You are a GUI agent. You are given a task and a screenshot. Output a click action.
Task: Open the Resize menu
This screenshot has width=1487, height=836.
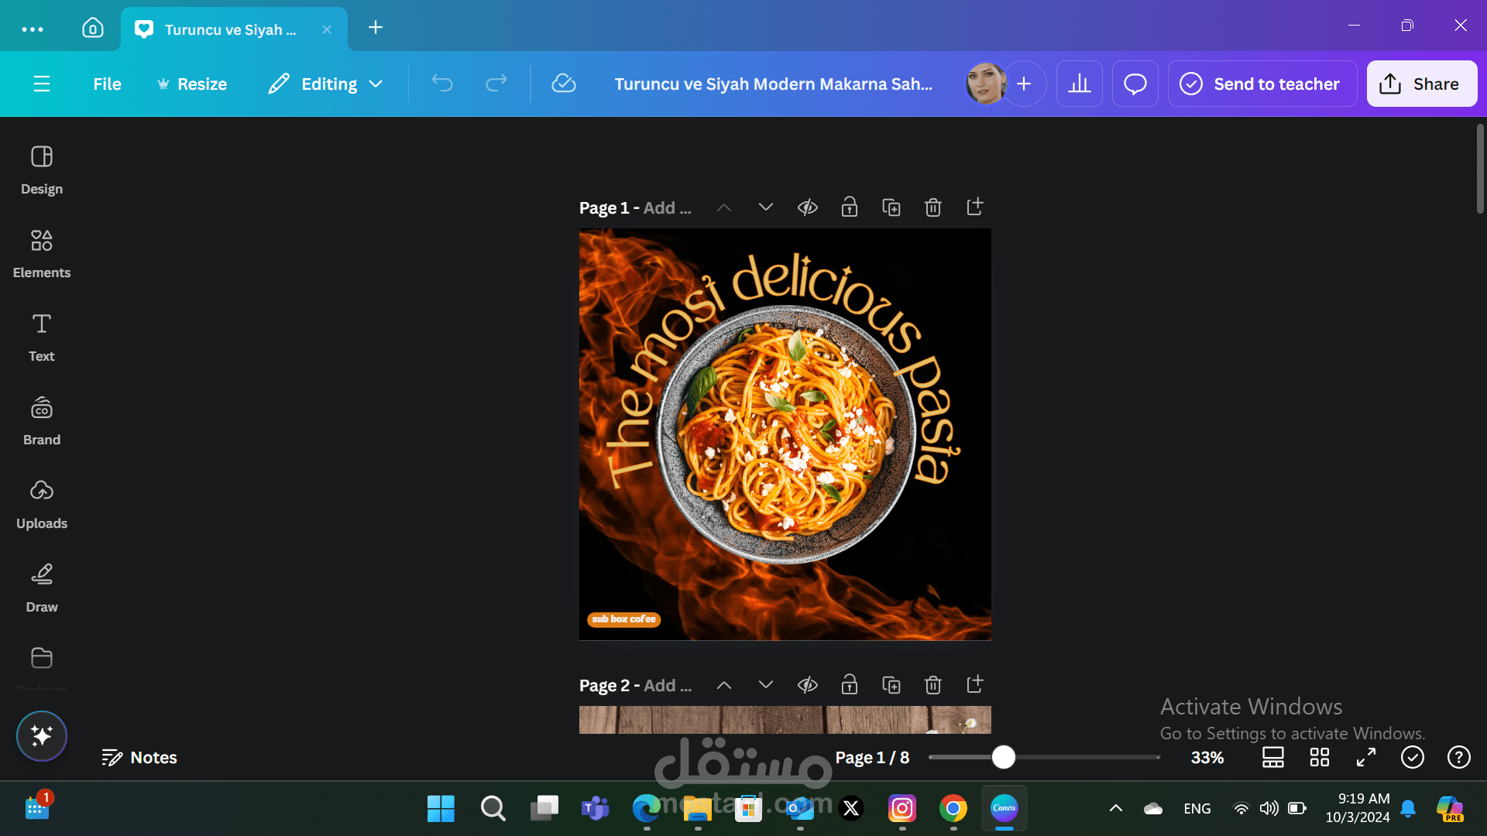192,84
